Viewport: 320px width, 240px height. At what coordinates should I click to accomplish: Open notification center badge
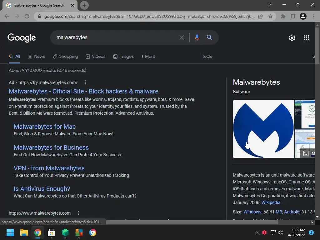pyautogui.click(x=311, y=232)
